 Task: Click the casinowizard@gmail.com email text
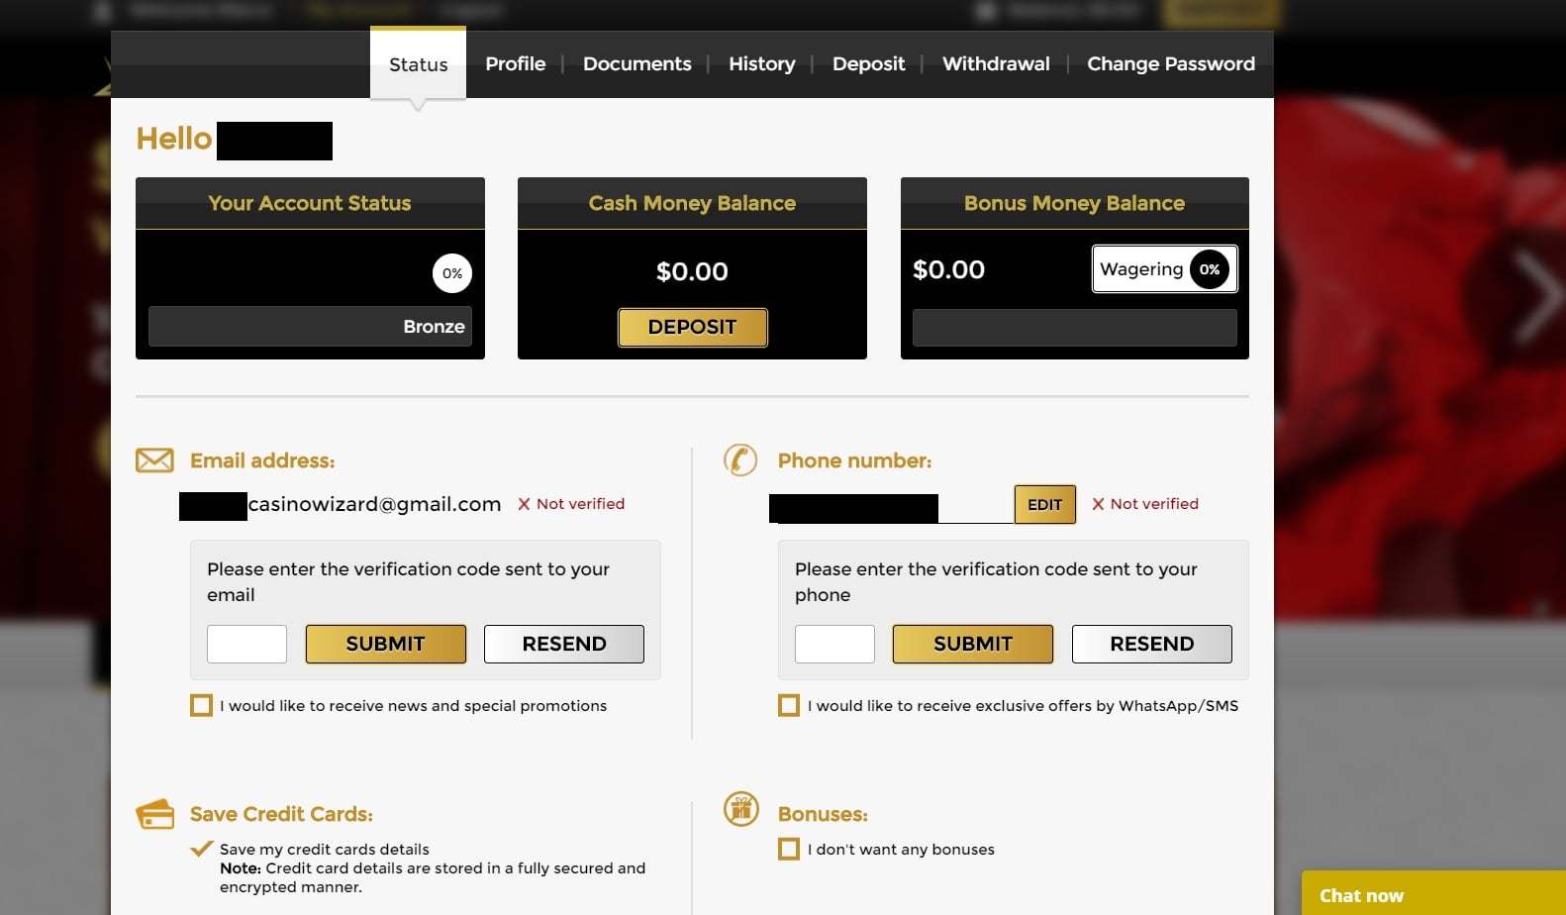click(374, 504)
